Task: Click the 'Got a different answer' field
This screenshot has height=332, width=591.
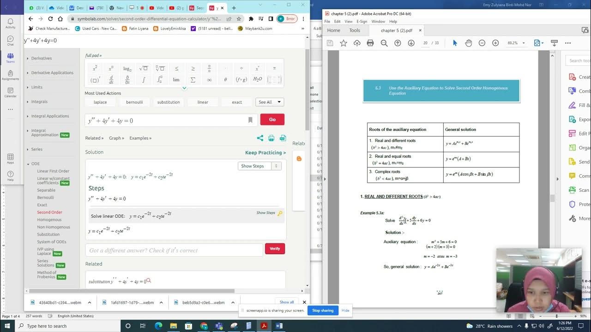Action: 174,250
